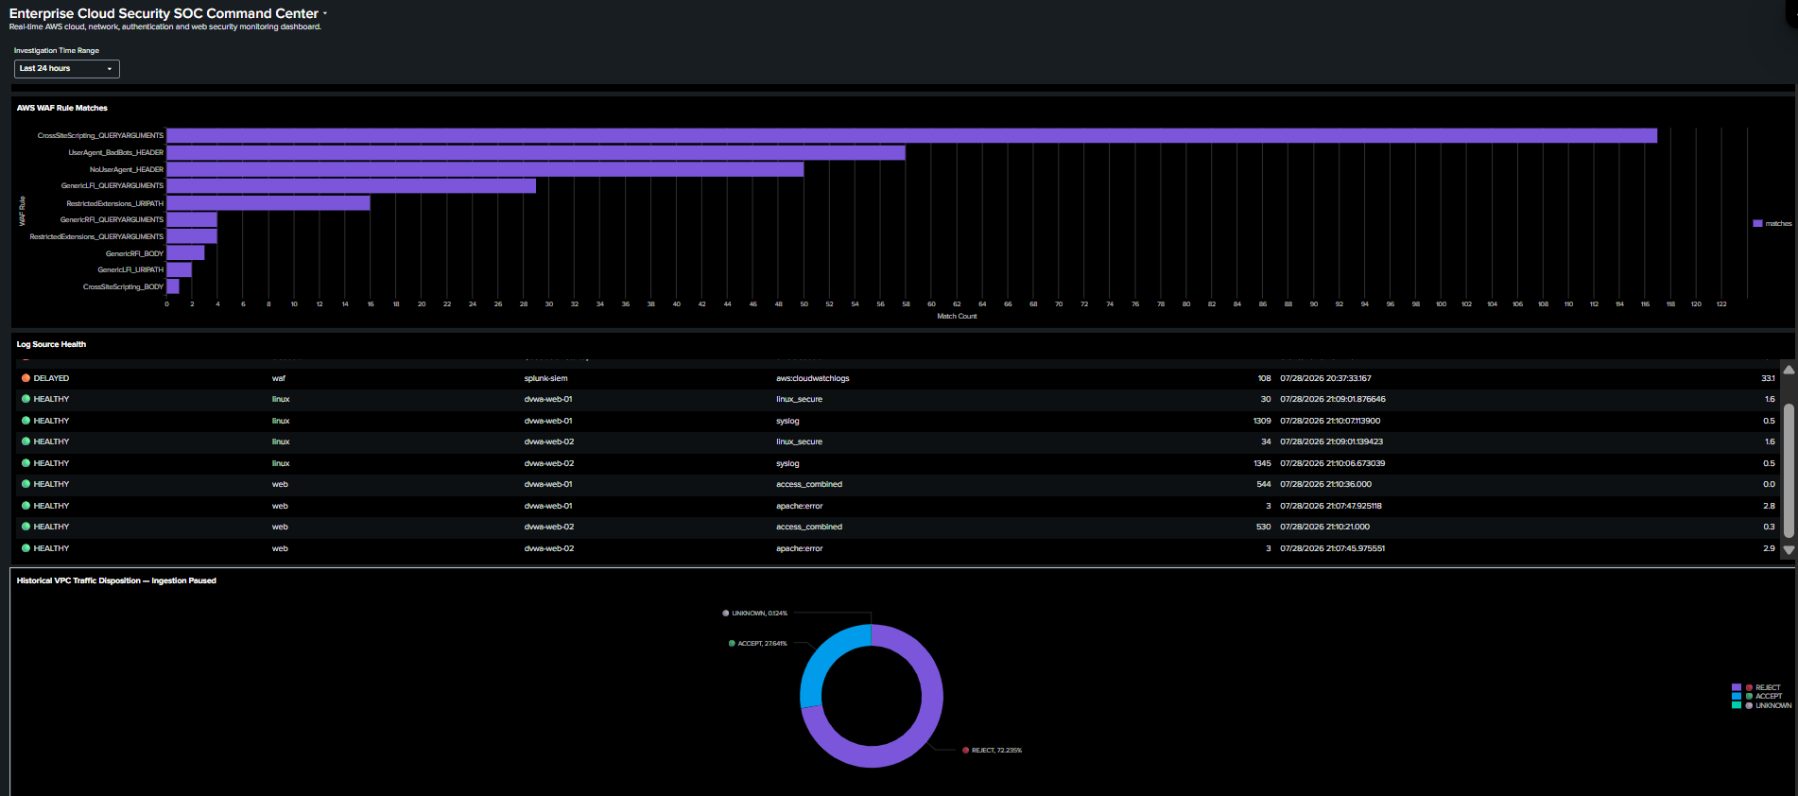This screenshot has height=796, width=1798.
Task: Click the UserAgent_BadBots_HEADER bar
Action: coord(536,152)
